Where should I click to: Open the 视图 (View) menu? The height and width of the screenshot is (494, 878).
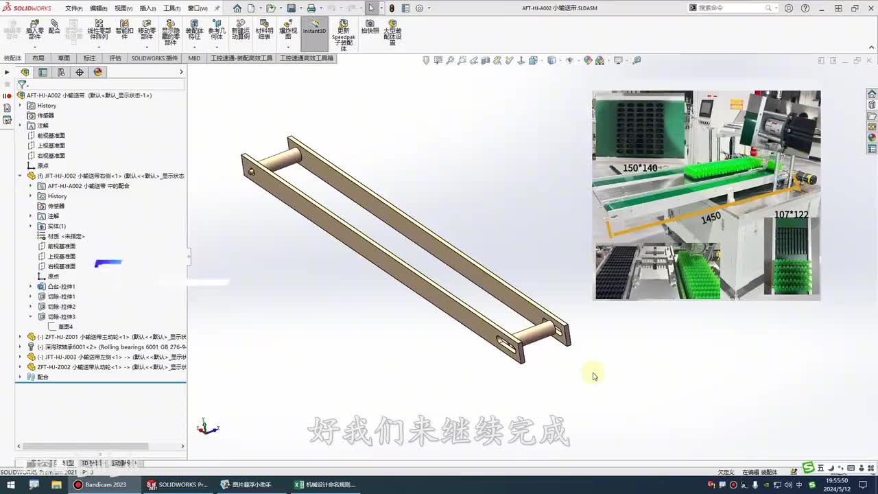123,8
